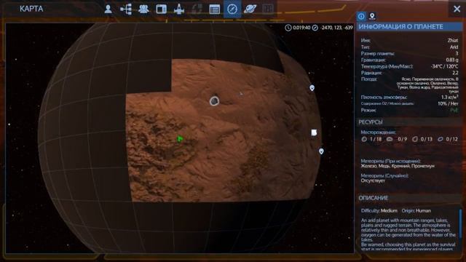Click the ОПИСАНИЕ section header
The image size is (466, 262).
(410, 198)
